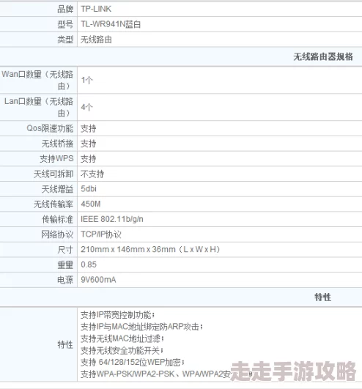The height and width of the screenshot is (389, 362).
Task: Click the label "支持WPS"
Action: (x=56, y=159)
